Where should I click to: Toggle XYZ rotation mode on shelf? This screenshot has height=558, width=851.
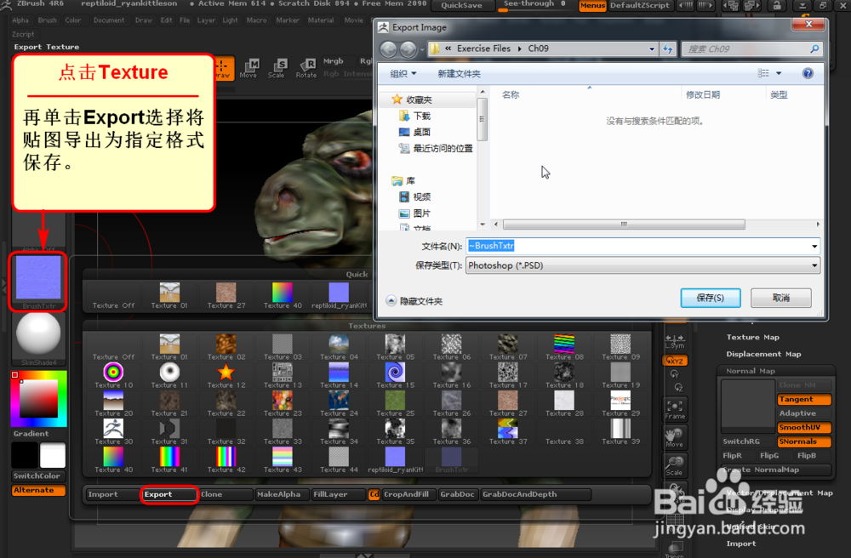(x=675, y=361)
